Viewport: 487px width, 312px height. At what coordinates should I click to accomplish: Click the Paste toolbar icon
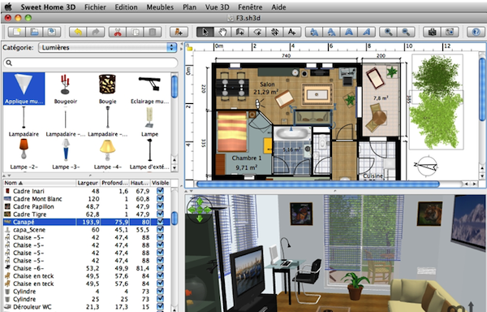[x=153, y=32]
